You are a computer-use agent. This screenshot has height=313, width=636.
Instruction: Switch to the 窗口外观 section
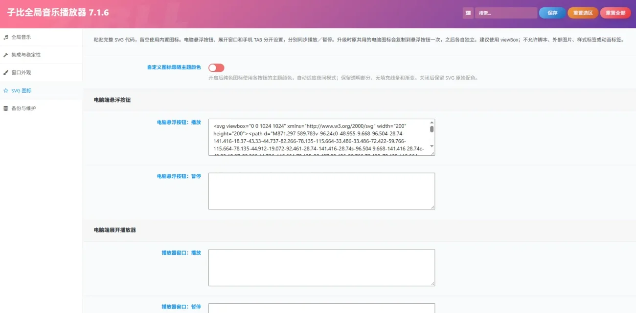(41, 72)
